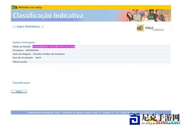This screenshot has height=126, width=182.
Task: Click the Classificação Indicativa banner title
Action: coord(48,16)
